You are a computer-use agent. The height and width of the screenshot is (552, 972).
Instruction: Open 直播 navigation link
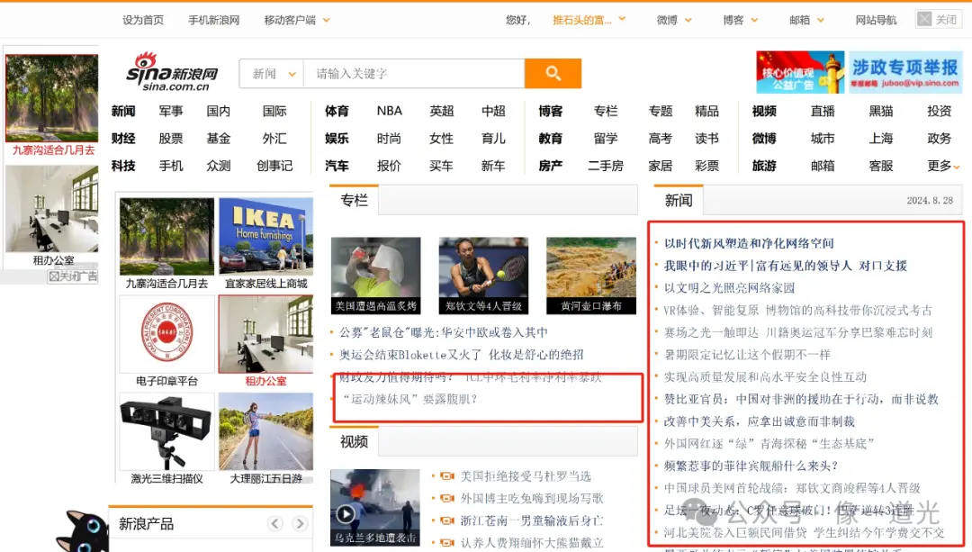click(x=823, y=111)
